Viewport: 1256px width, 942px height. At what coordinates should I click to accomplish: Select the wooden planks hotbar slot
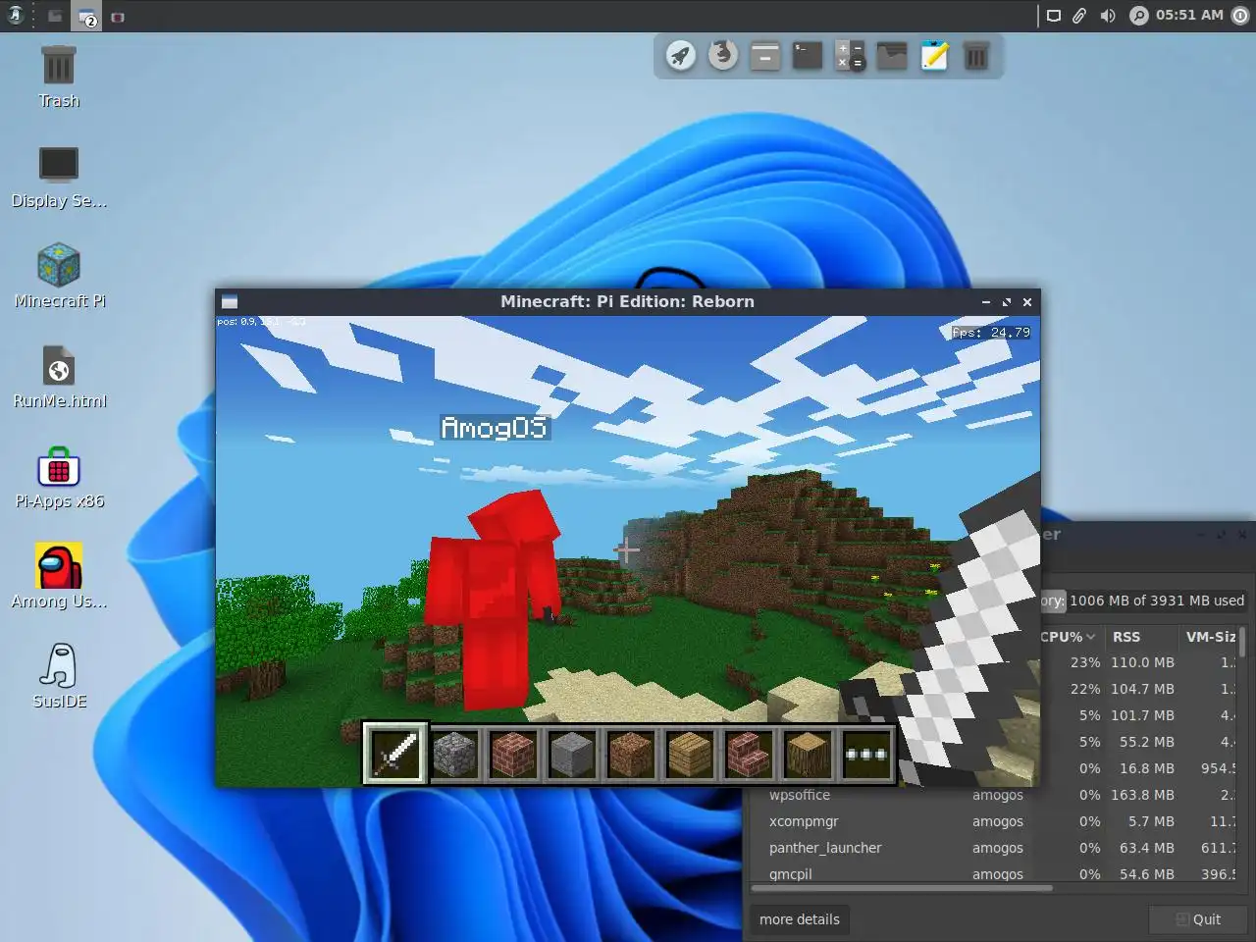click(690, 754)
